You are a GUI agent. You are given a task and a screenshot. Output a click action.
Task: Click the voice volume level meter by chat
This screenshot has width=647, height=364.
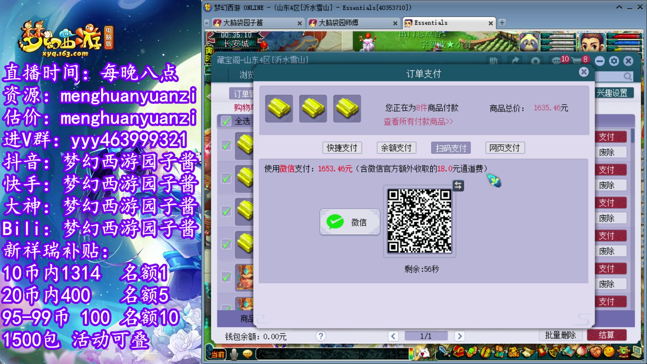[x=411, y=354]
